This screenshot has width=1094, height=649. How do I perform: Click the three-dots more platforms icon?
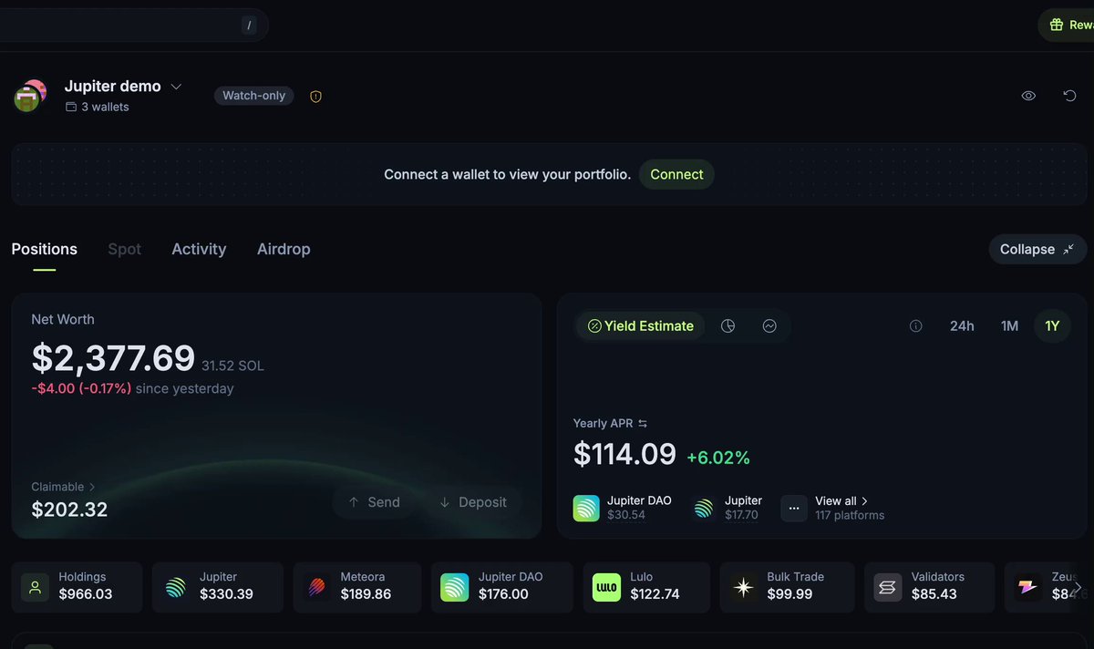[794, 509]
